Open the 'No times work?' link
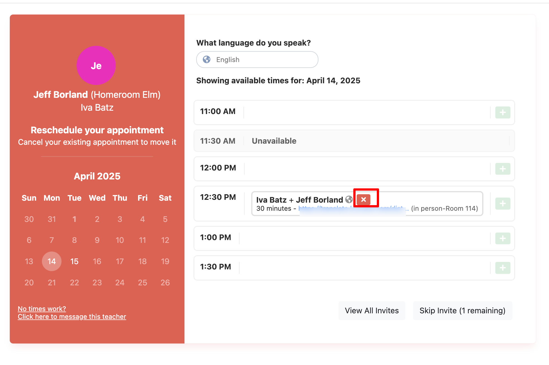Image resolution: width=549 pixels, height=365 pixels. 41,308
